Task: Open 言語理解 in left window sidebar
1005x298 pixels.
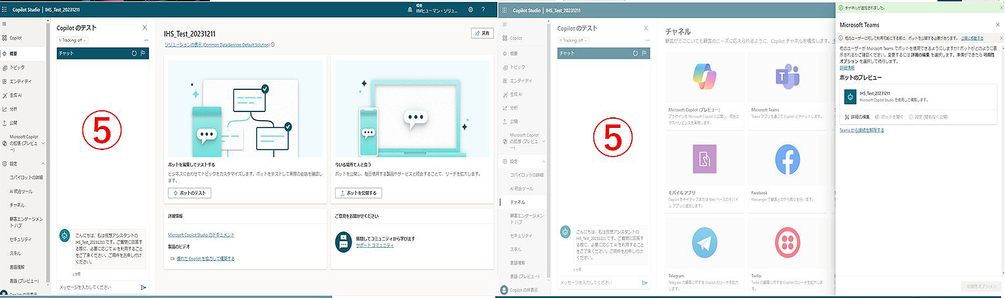Action: pyautogui.click(x=18, y=267)
